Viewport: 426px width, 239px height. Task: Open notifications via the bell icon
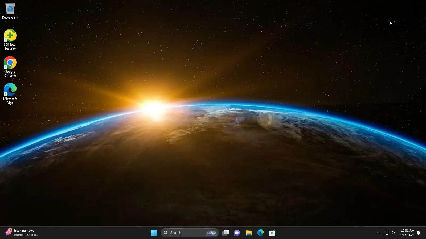(419, 233)
